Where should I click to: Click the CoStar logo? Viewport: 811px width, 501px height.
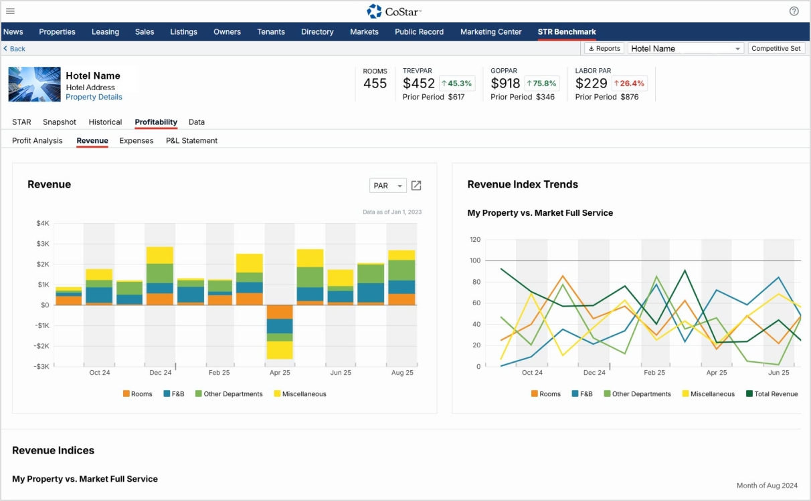(394, 11)
